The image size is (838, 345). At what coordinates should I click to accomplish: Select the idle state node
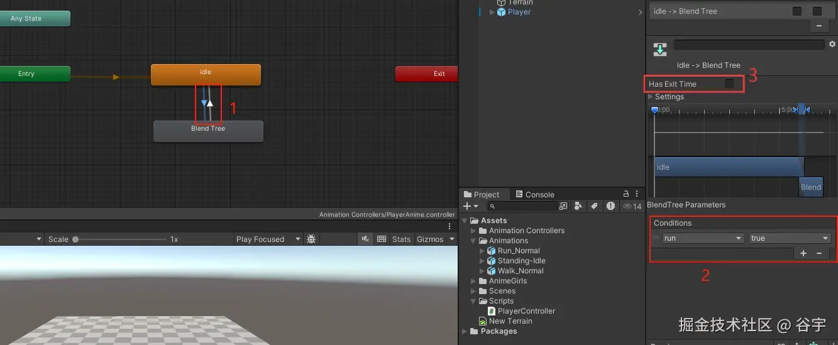pos(206,74)
